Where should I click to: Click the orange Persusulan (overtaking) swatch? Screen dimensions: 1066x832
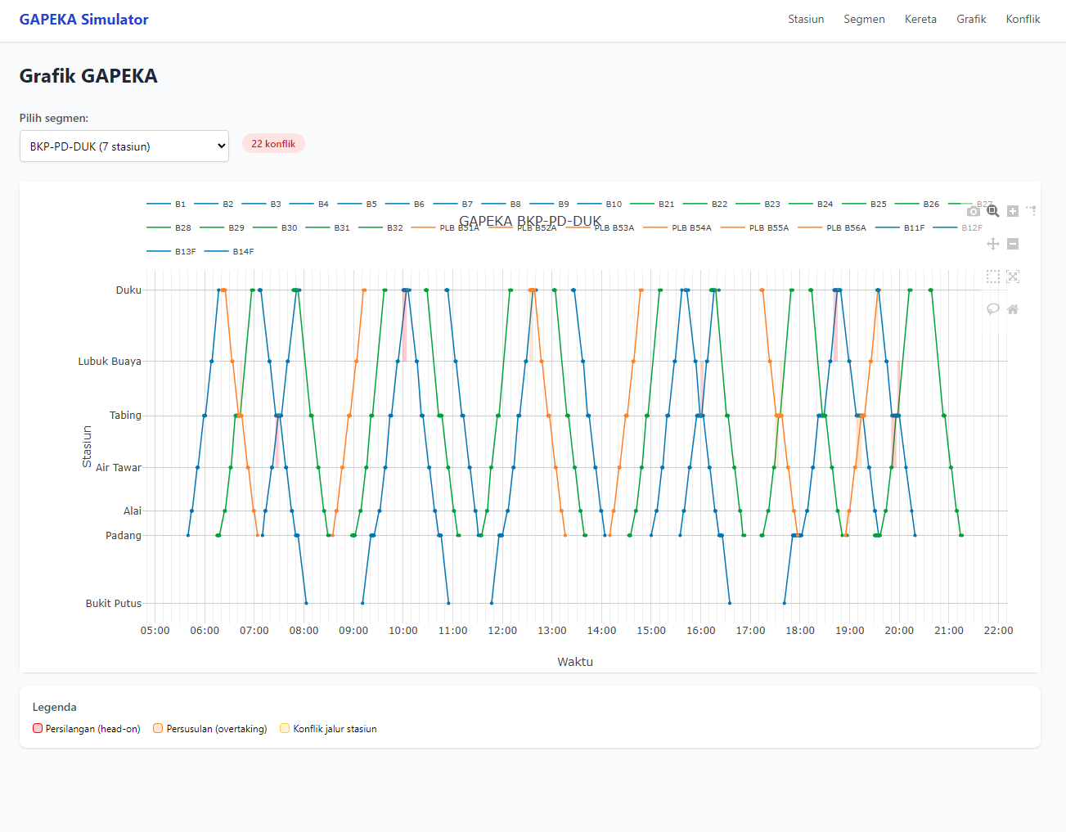(x=159, y=728)
